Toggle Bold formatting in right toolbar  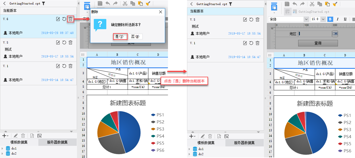330,19
